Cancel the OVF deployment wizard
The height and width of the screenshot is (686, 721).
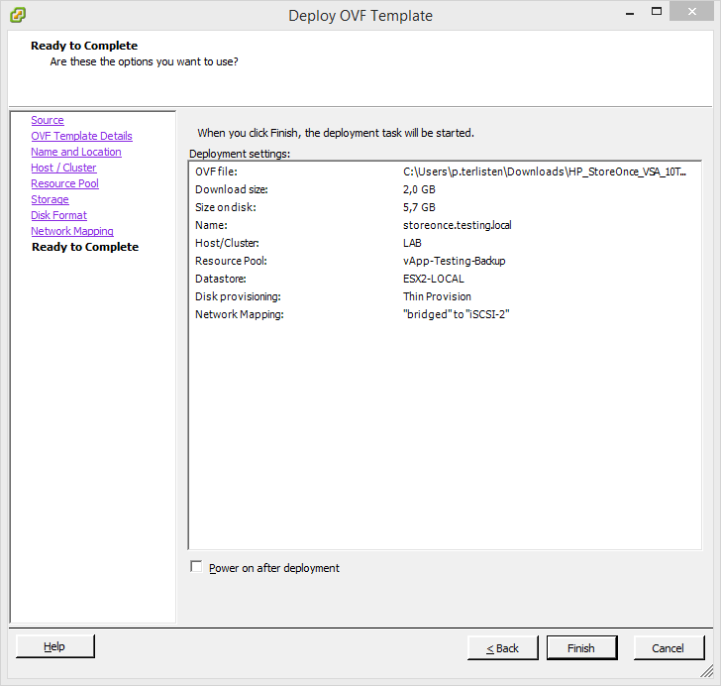pyautogui.click(x=669, y=647)
